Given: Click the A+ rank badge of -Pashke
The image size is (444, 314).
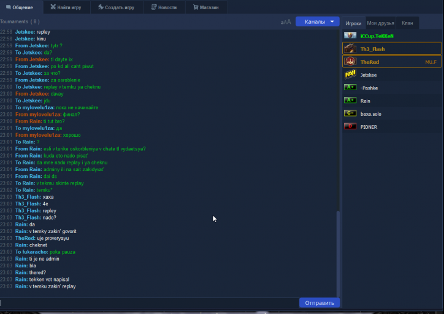Looking at the screenshot, I should pyautogui.click(x=350, y=87).
